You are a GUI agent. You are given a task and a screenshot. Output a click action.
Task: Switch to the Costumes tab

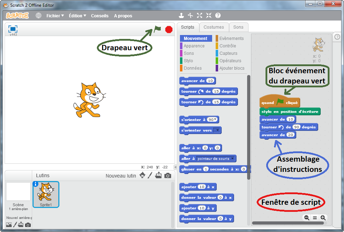pyautogui.click(x=214, y=27)
